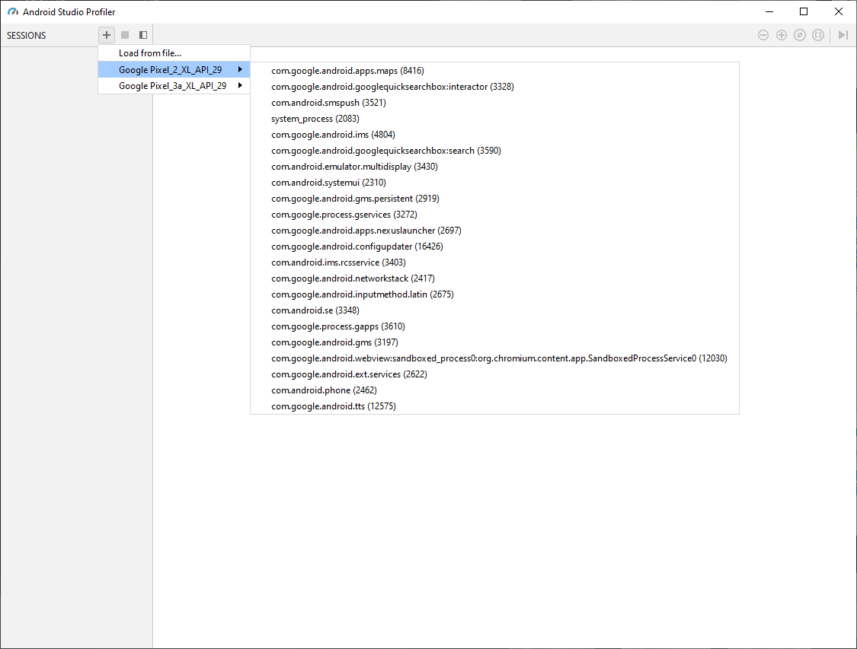Click the zoom to selection bracket icon

click(818, 35)
